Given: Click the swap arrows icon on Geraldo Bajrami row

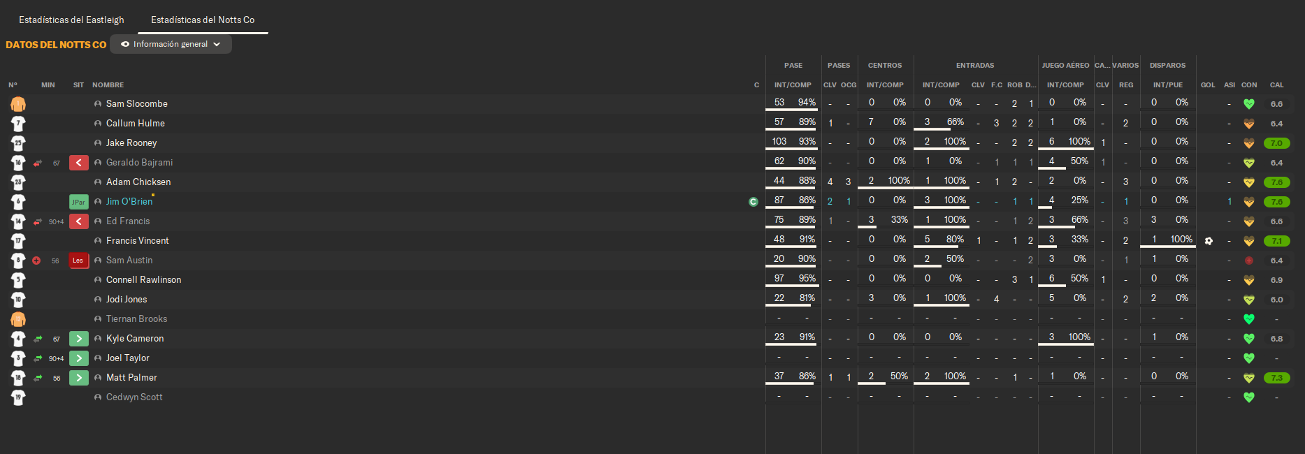Looking at the screenshot, I should (38, 163).
